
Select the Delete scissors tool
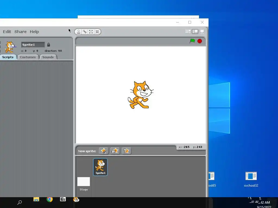[x=85, y=32]
